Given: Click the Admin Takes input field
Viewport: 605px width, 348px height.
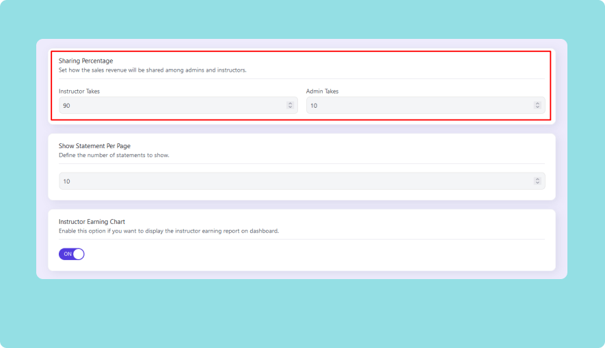Looking at the screenshot, I should 418,105.
